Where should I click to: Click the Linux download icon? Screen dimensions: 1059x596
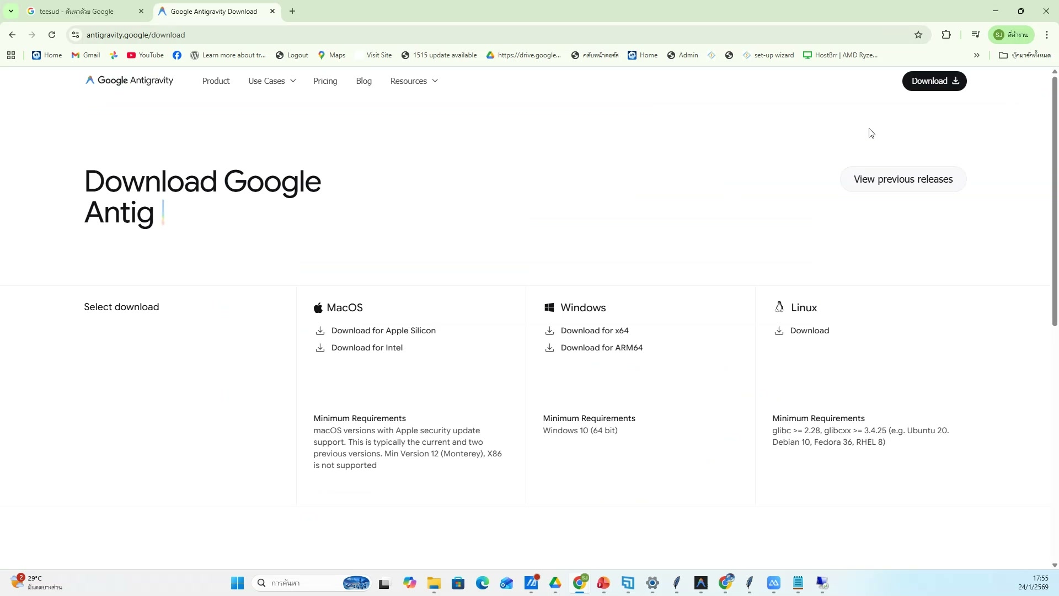779,331
